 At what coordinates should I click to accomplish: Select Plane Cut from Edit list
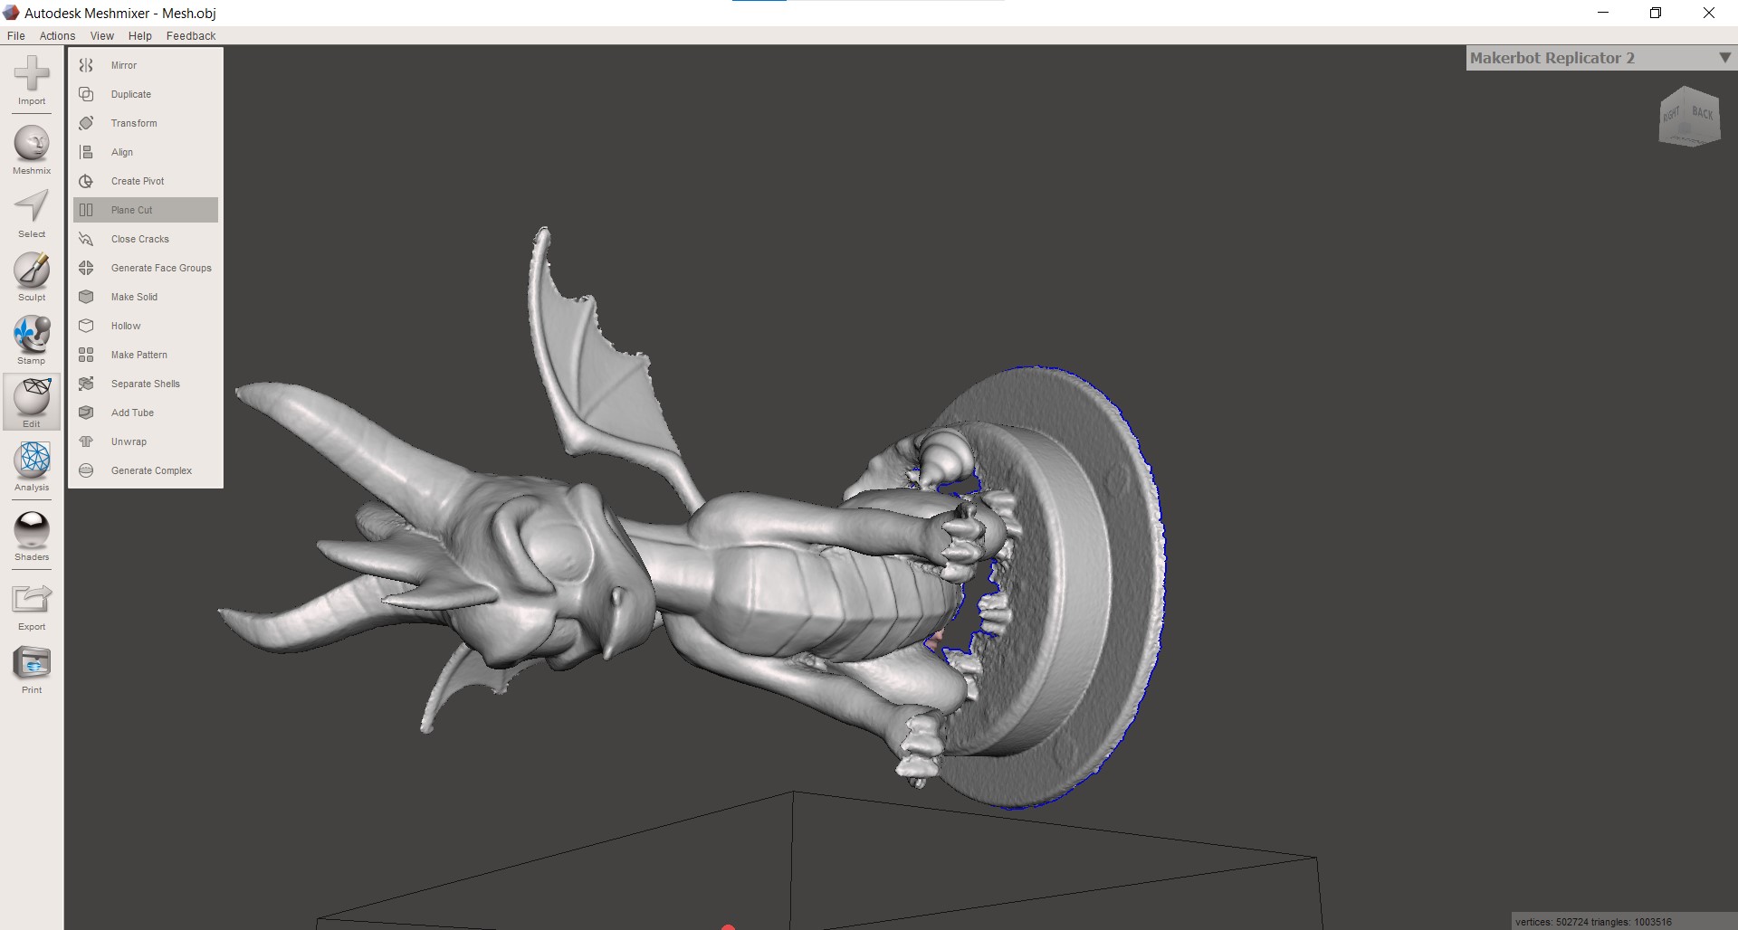[x=132, y=210]
